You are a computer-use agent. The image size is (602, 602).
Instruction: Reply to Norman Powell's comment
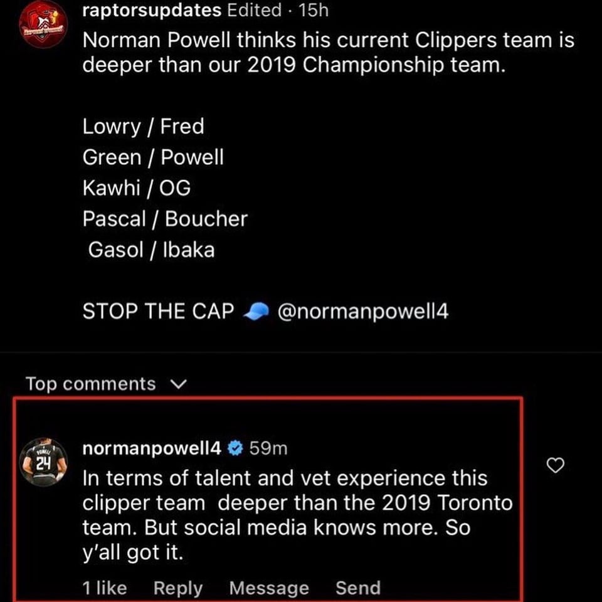tap(178, 588)
